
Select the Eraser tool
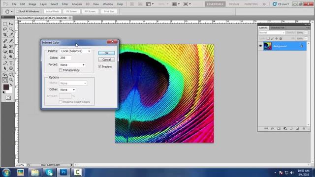point(5,52)
